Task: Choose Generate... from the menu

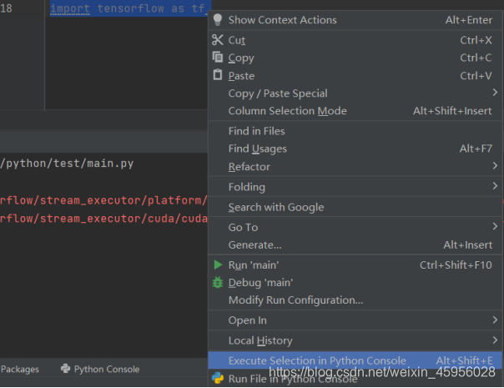Action: point(355,245)
